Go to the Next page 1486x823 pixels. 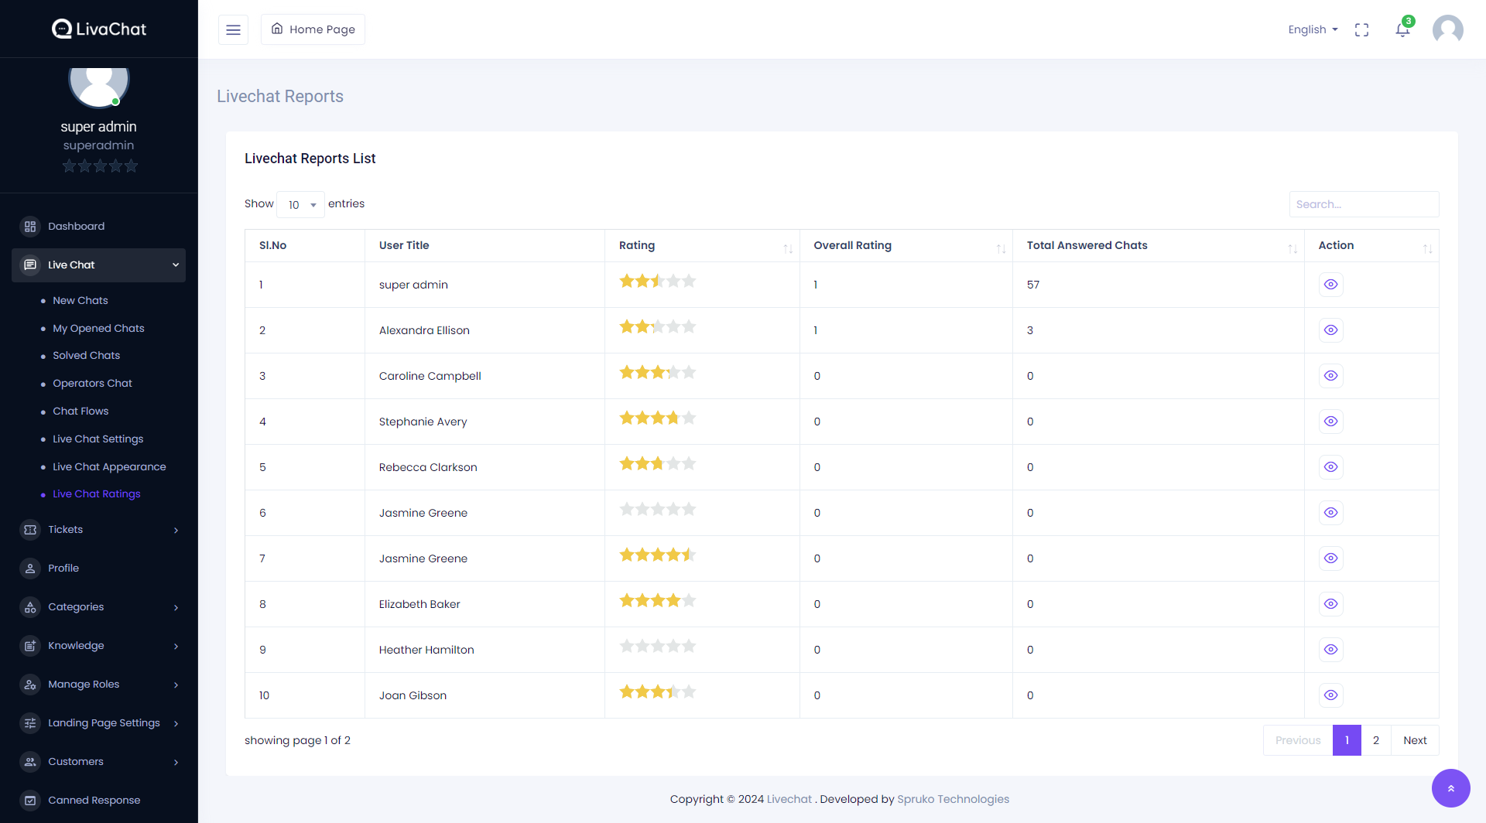pos(1415,740)
